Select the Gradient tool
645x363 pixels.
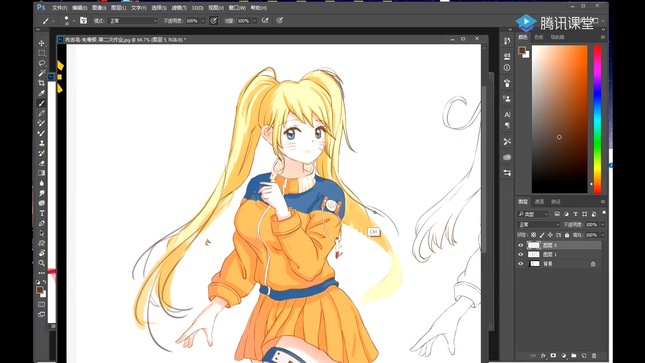click(42, 173)
